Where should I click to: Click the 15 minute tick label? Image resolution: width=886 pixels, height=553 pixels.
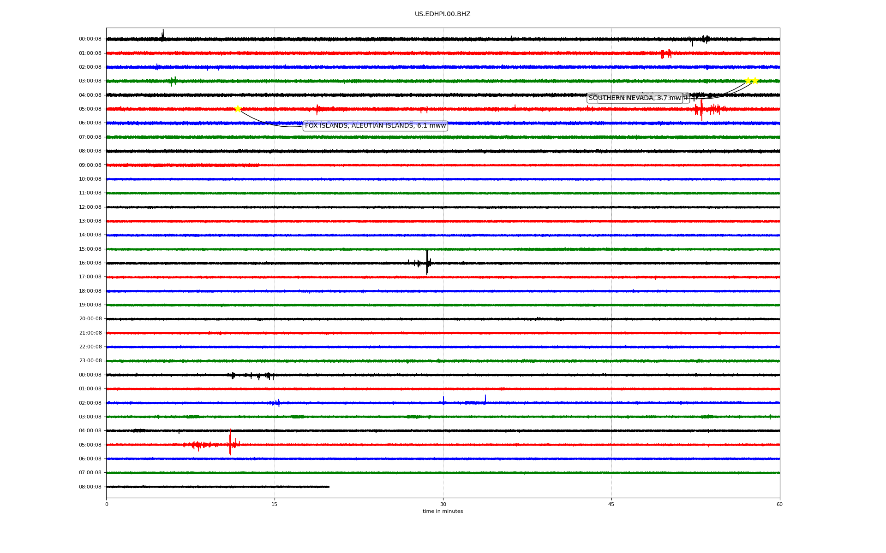275,504
